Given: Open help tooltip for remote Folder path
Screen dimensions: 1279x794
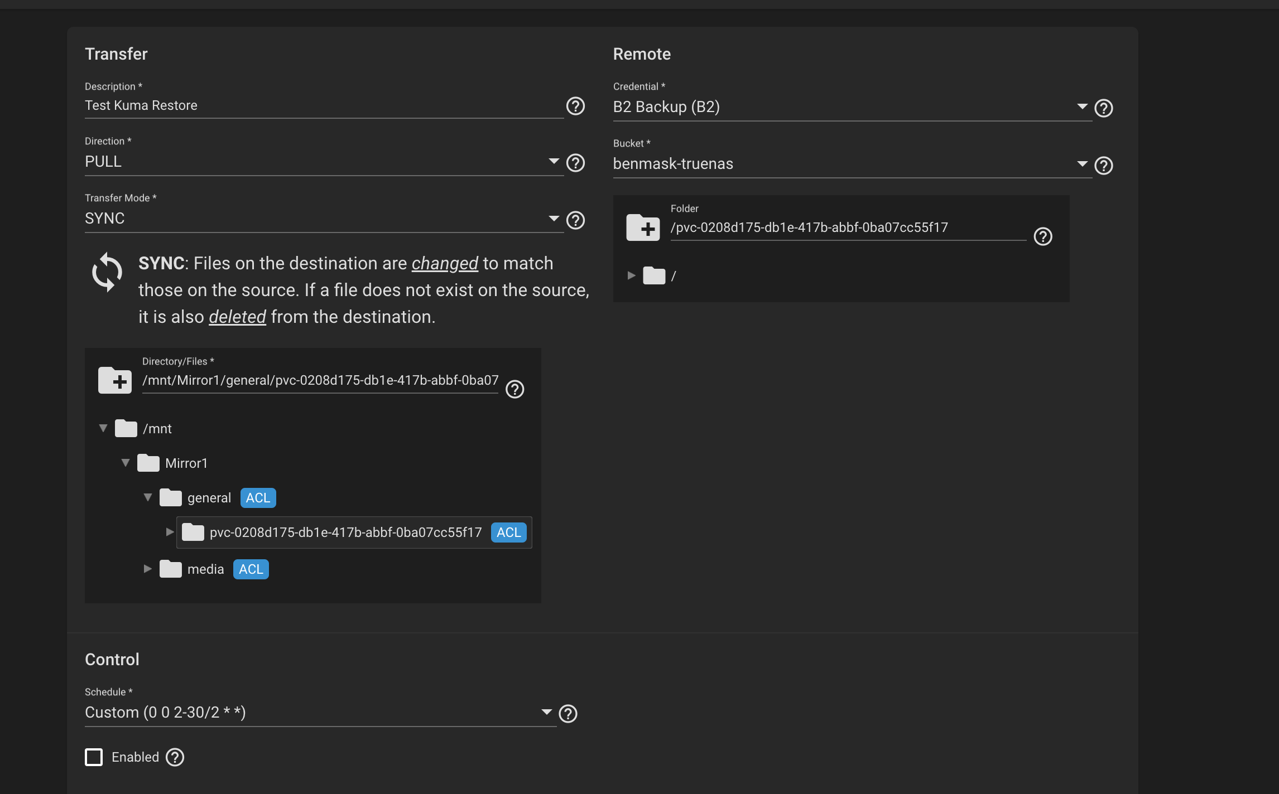Looking at the screenshot, I should 1044,236.
